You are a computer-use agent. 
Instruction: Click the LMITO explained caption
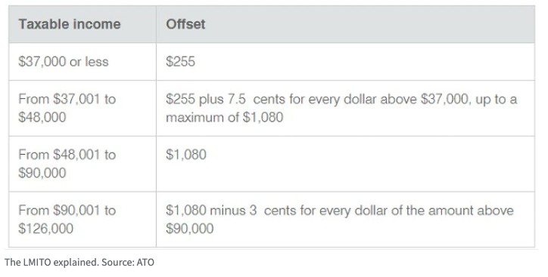pos(51,263)
